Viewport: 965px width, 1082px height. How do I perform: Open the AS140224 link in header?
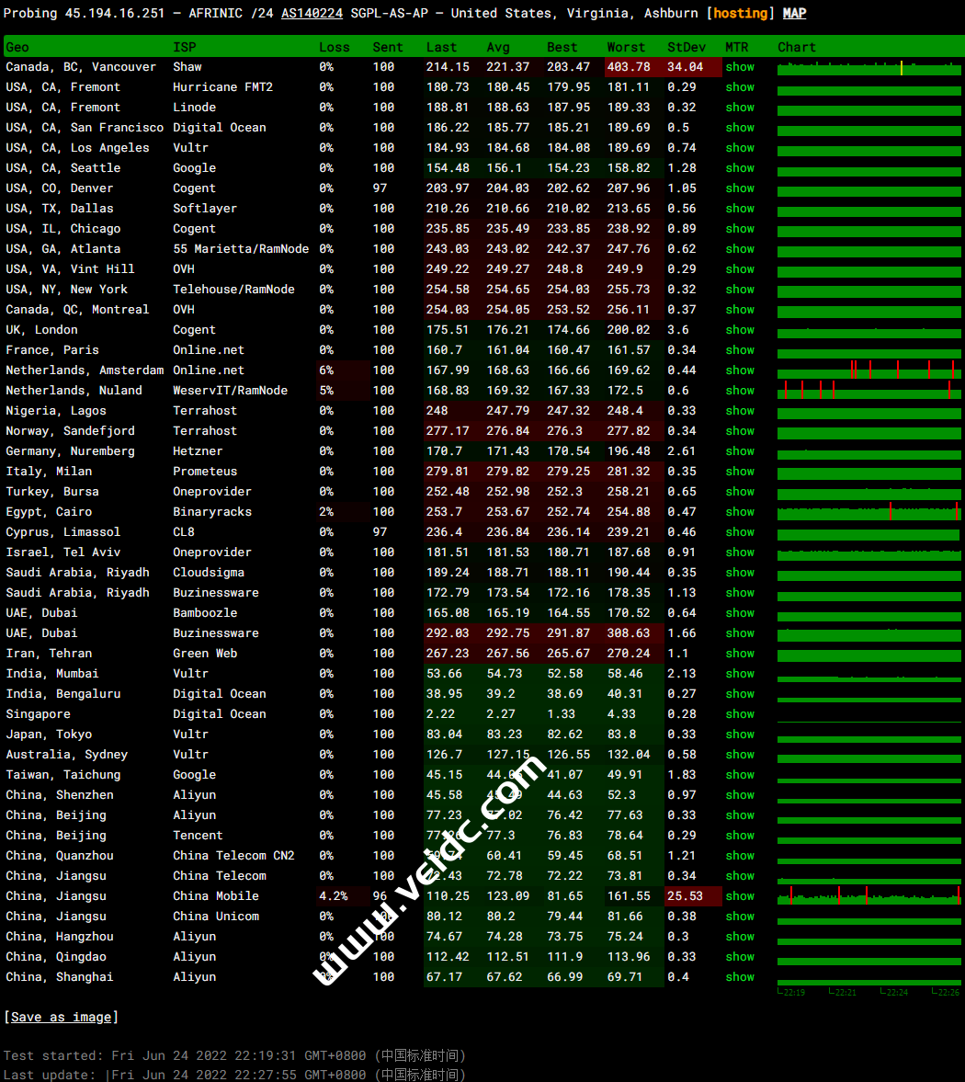coord(312,13)
